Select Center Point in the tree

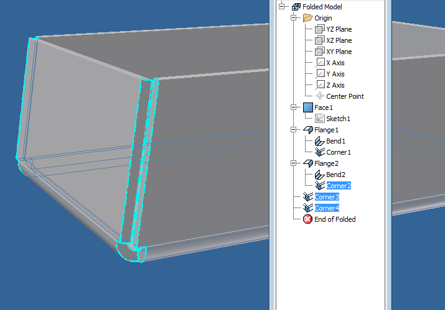pos(345,96)
